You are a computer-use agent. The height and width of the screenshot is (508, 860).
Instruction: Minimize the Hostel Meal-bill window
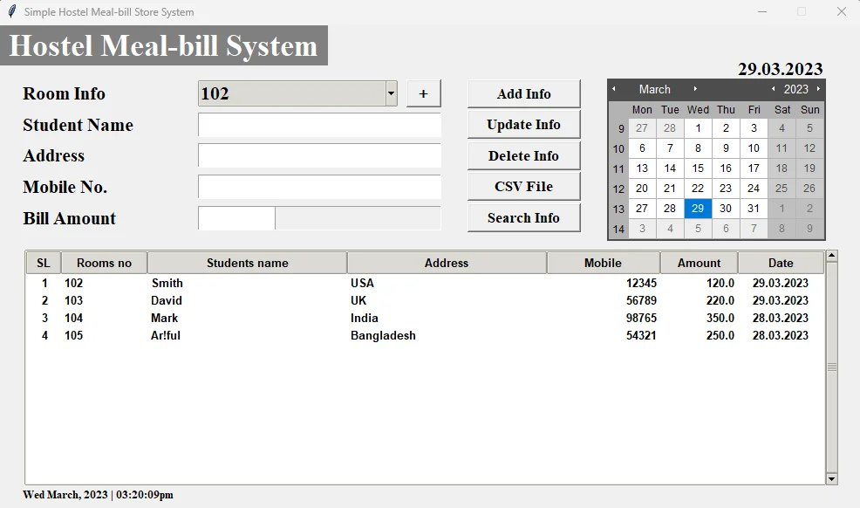pyautogui.click(x=762, y=11)
